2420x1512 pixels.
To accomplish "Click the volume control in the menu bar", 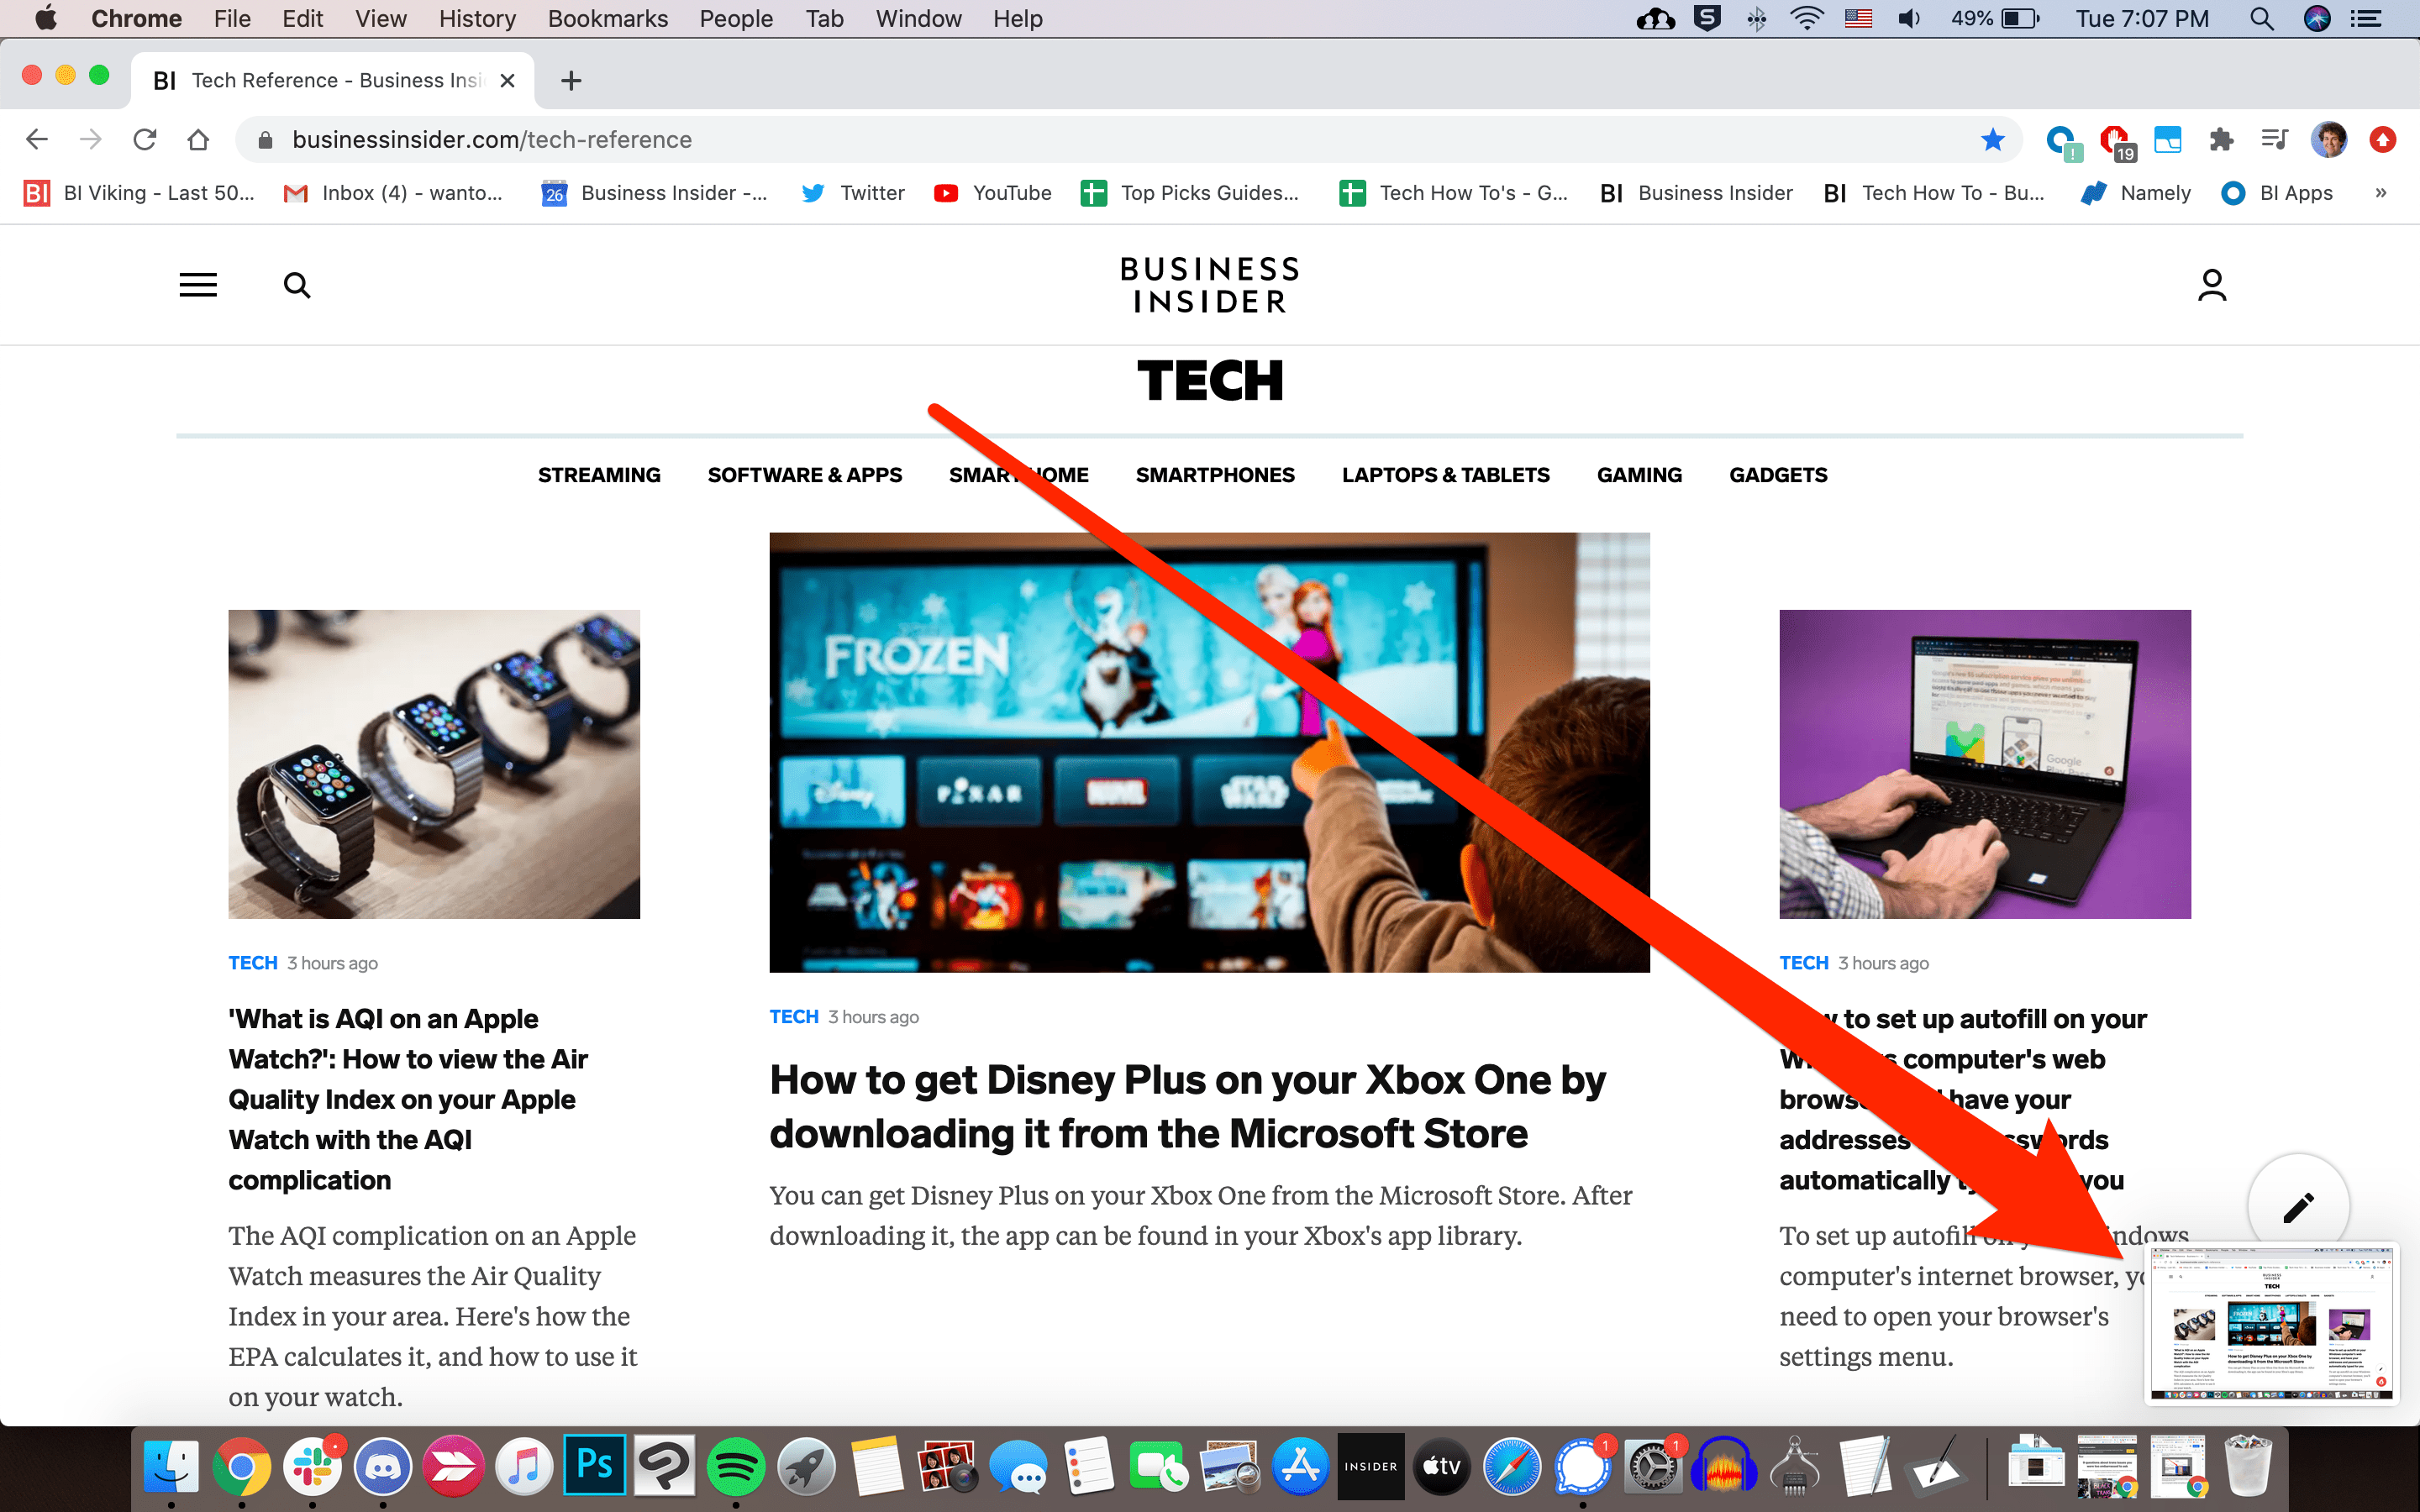I will pyautogui.click(x=1908, y=18).
